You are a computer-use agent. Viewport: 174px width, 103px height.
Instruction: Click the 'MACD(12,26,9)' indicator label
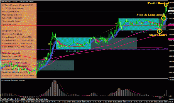click(x=6, y=80)
